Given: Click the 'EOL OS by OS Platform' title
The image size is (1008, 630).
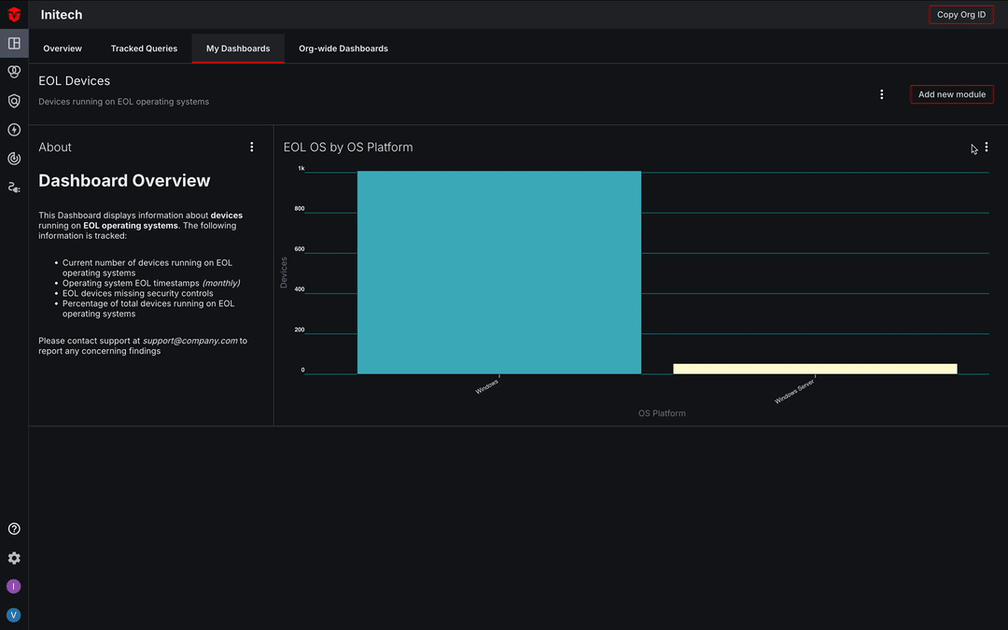Looking at the screenshot, I should click(348, 147).
